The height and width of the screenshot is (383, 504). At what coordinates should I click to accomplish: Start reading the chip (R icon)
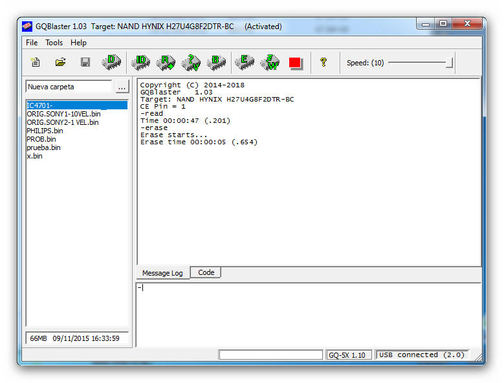click(x=166, y=62)
